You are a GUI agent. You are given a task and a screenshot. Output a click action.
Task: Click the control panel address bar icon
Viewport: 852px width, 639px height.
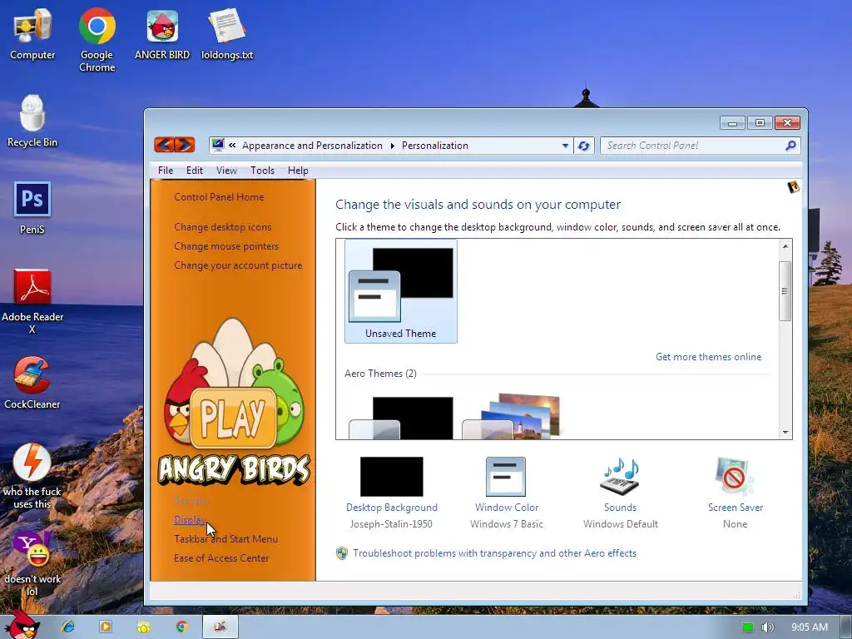(x=218, y=145)
